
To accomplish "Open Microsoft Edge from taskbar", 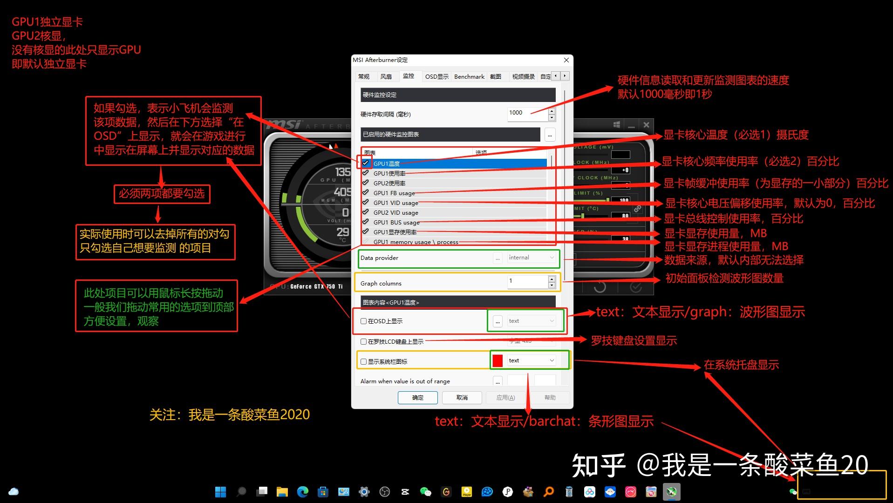I will tap(303, 492).
